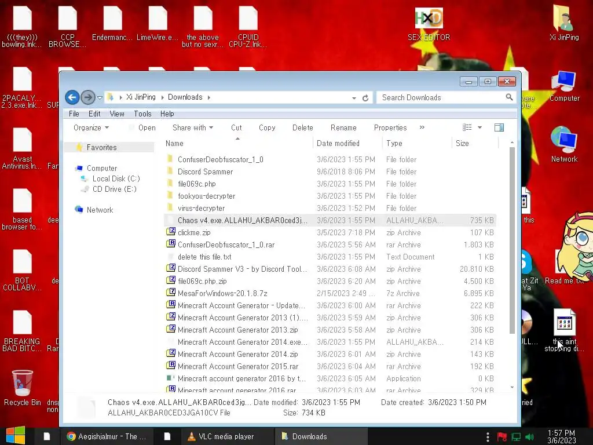
Task: Expand the Share with dropdown
Action: 193,128
